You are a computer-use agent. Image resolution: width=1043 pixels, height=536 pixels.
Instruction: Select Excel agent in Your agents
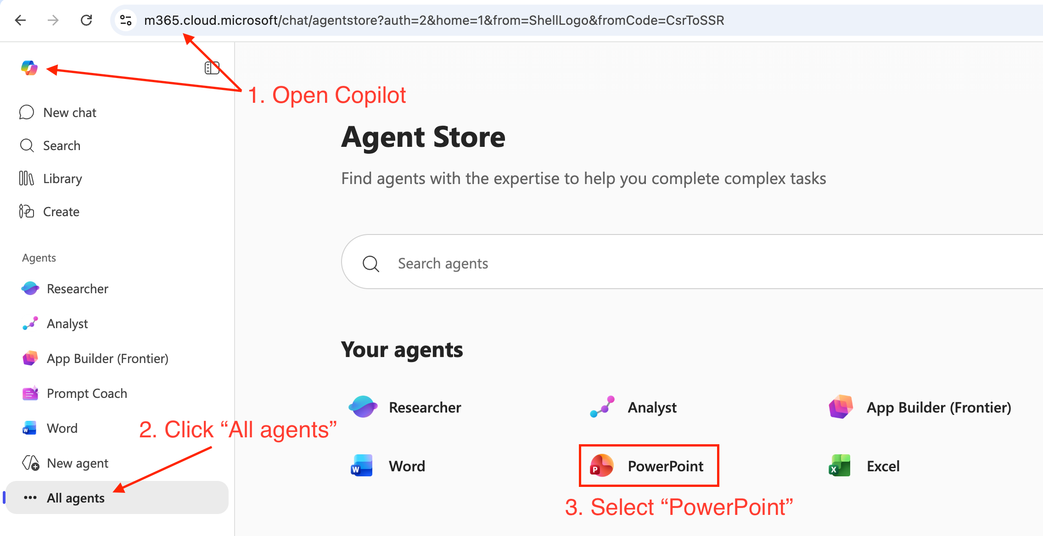pyautogui.click(x=864, y=466)
